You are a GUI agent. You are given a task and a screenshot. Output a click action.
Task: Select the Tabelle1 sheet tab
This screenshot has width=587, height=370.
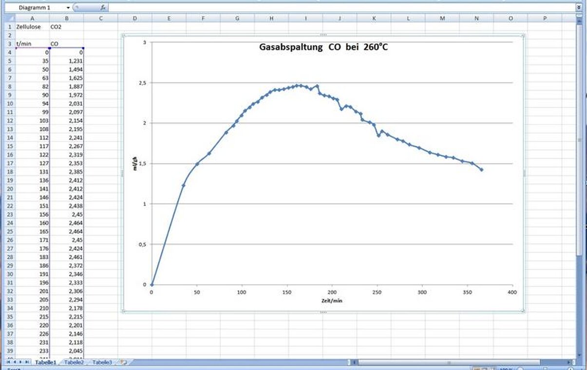[x=46, y=362]
